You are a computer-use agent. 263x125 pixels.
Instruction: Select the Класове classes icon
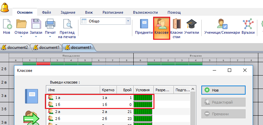coord(161,24)
